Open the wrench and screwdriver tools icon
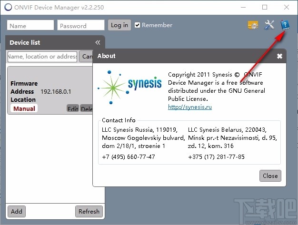 (x=269, y=25)
